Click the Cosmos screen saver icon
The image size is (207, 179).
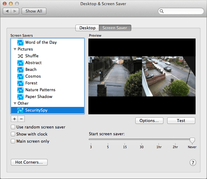(20, 76)
